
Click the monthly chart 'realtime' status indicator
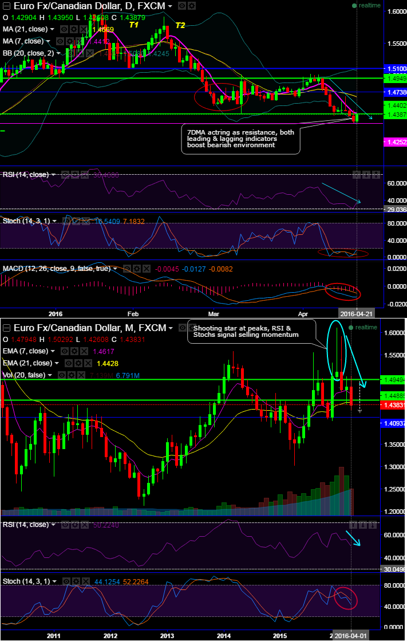[363, 328]
